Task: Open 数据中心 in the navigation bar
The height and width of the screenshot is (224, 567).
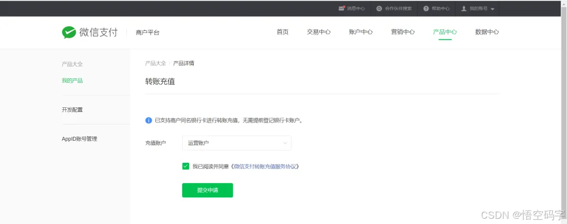Action: pos(487,32)
